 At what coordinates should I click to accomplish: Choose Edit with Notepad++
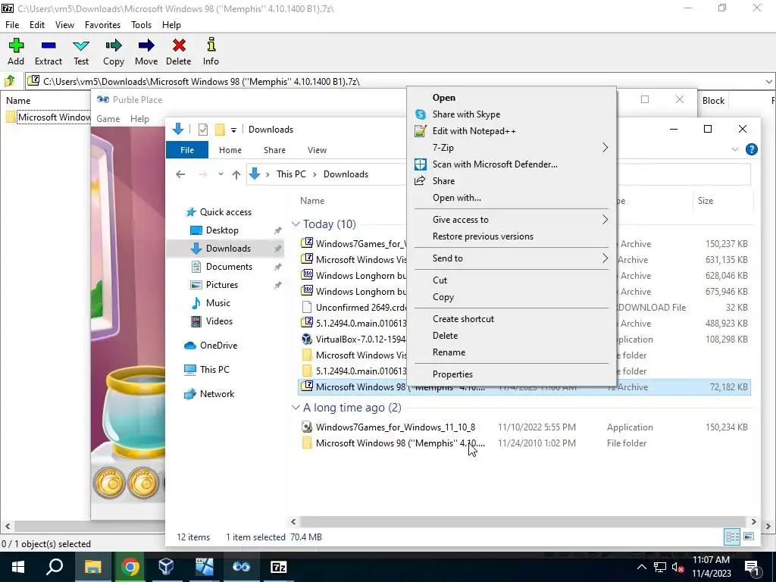(x=512, y=131)
